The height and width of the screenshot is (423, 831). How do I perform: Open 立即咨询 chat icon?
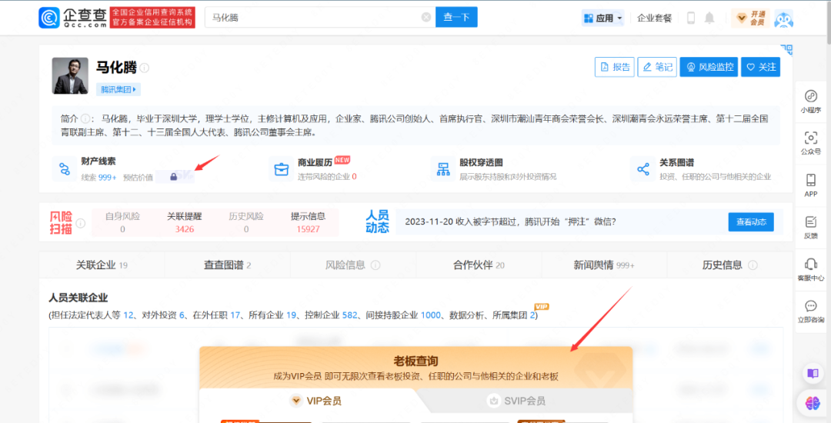[x=811, y=310]
